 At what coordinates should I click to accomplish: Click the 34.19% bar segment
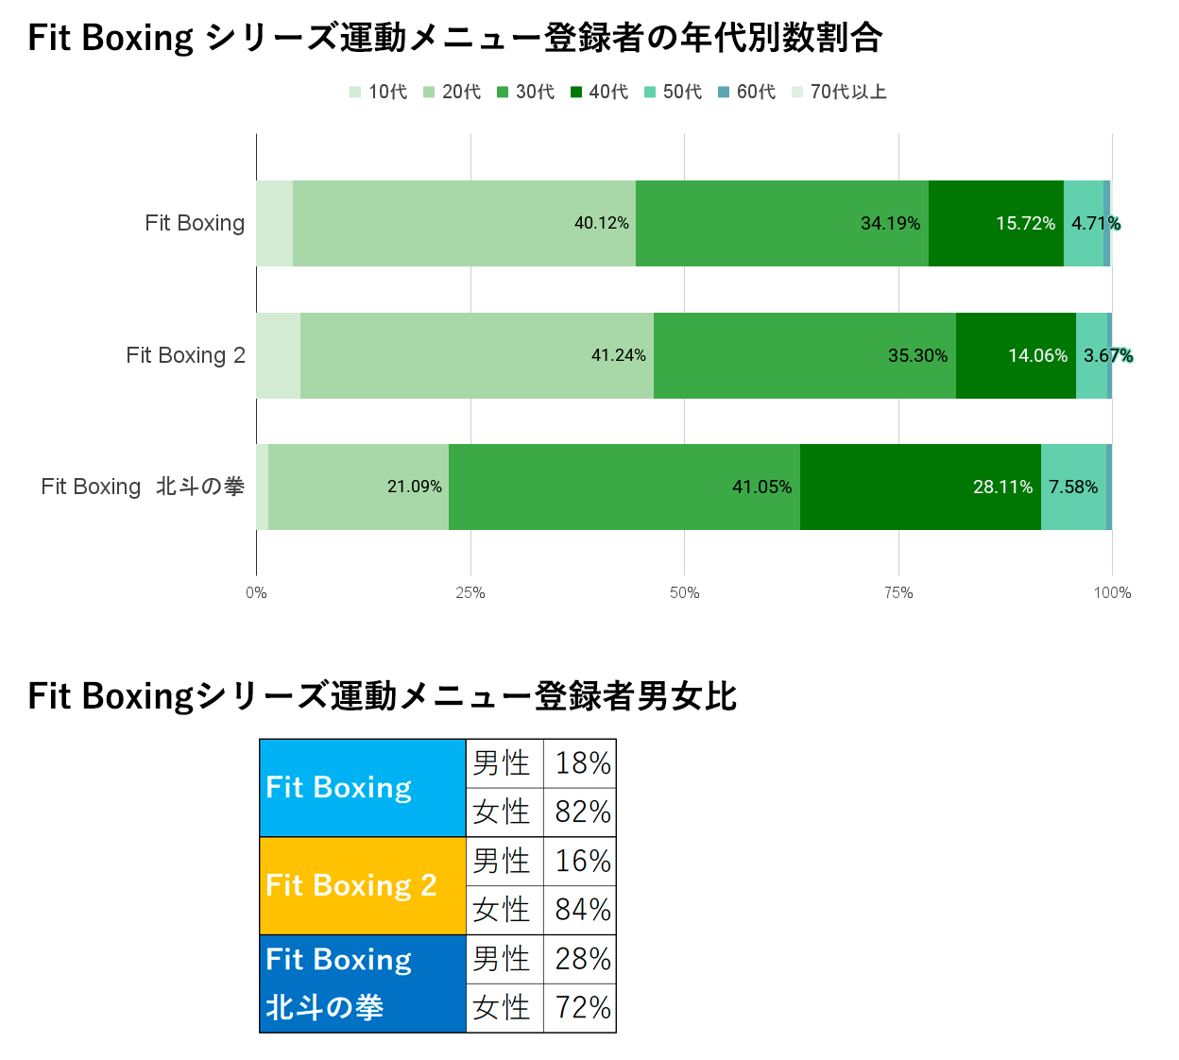point(782,223)
